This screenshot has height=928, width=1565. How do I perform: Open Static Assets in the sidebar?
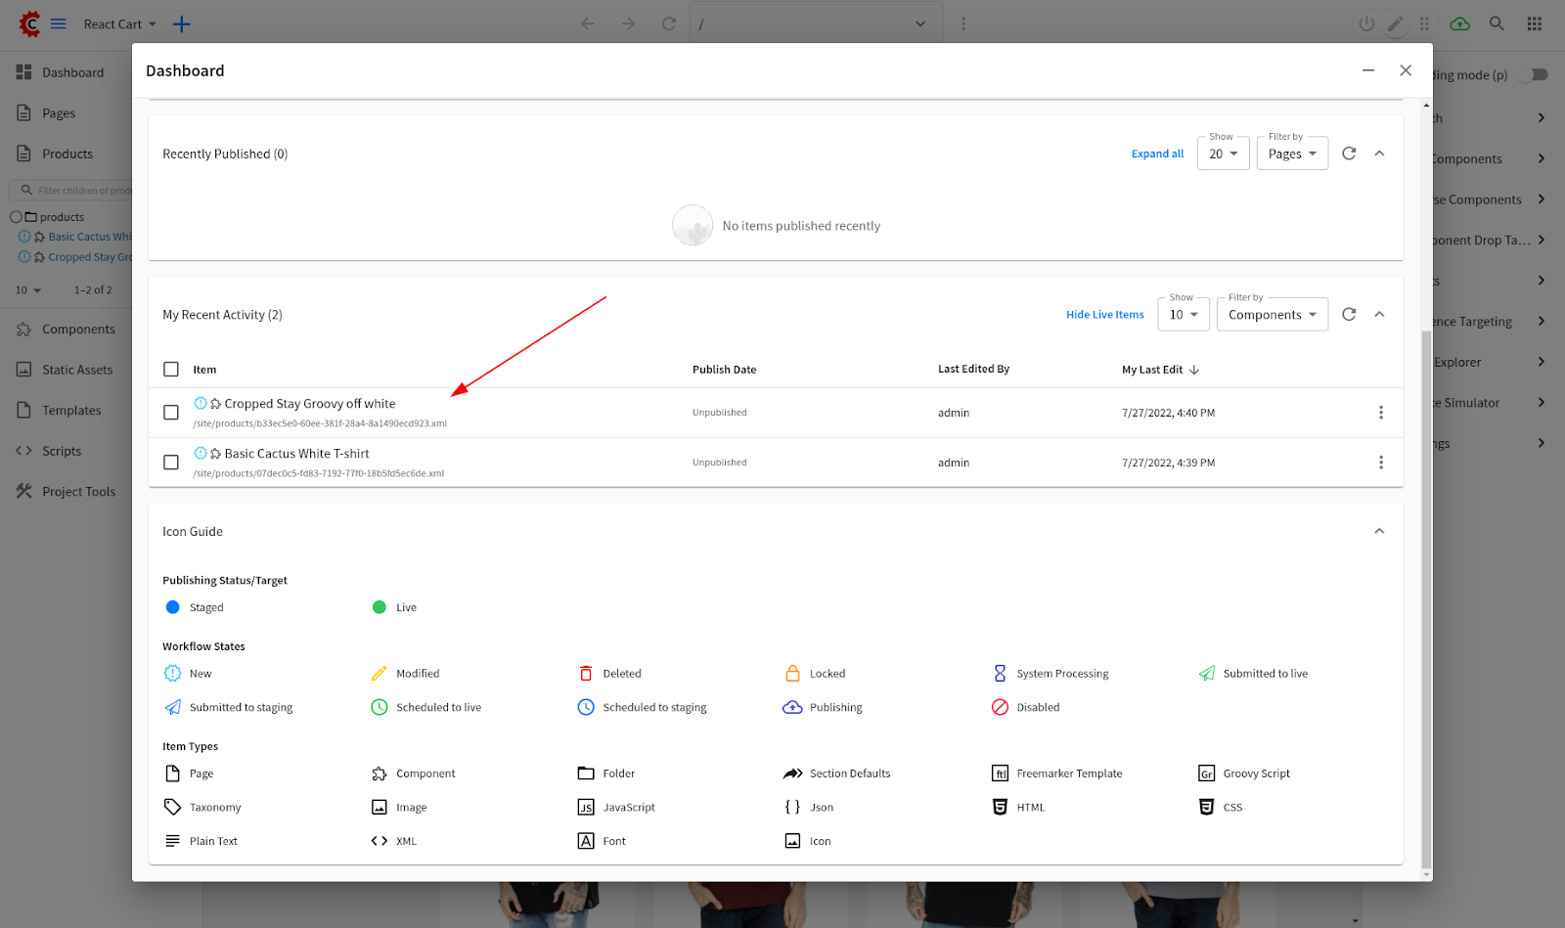pos(77,370)
